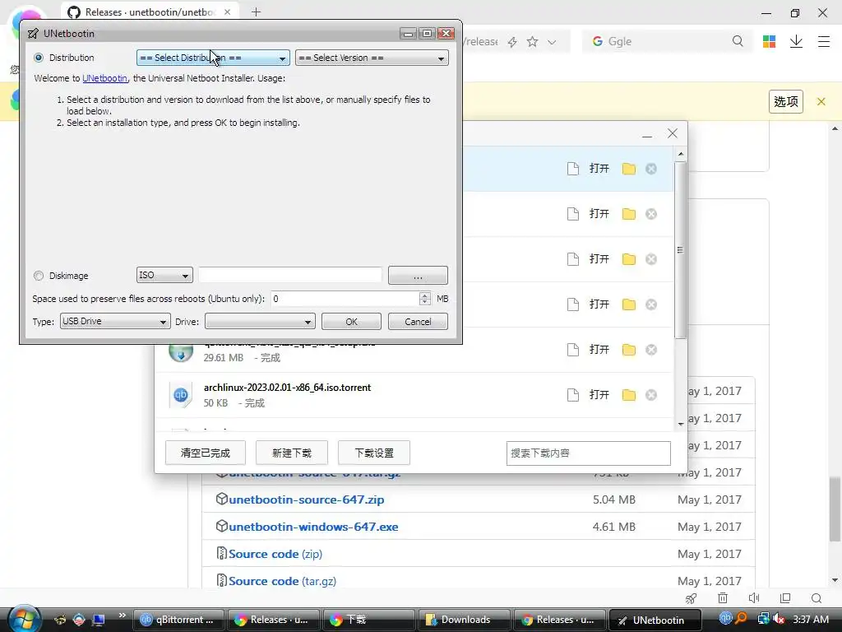Select the Distribution radio button

point(39,58)
